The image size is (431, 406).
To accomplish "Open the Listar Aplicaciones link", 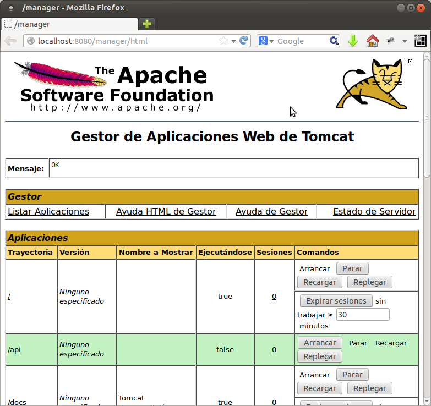I will [x=48, y=211].
